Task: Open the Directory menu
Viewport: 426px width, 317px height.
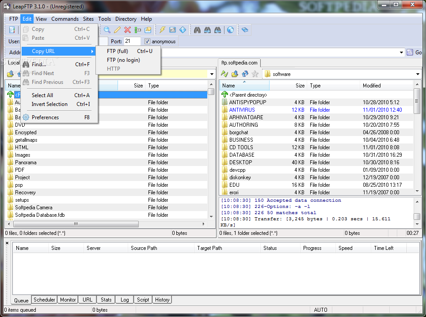Action: (x=126, y=19)
